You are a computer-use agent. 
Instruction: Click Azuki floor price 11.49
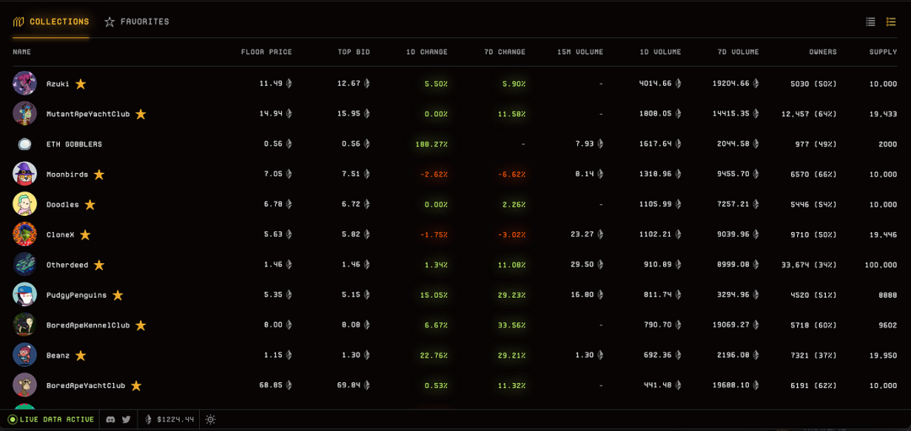coord(271,84)
